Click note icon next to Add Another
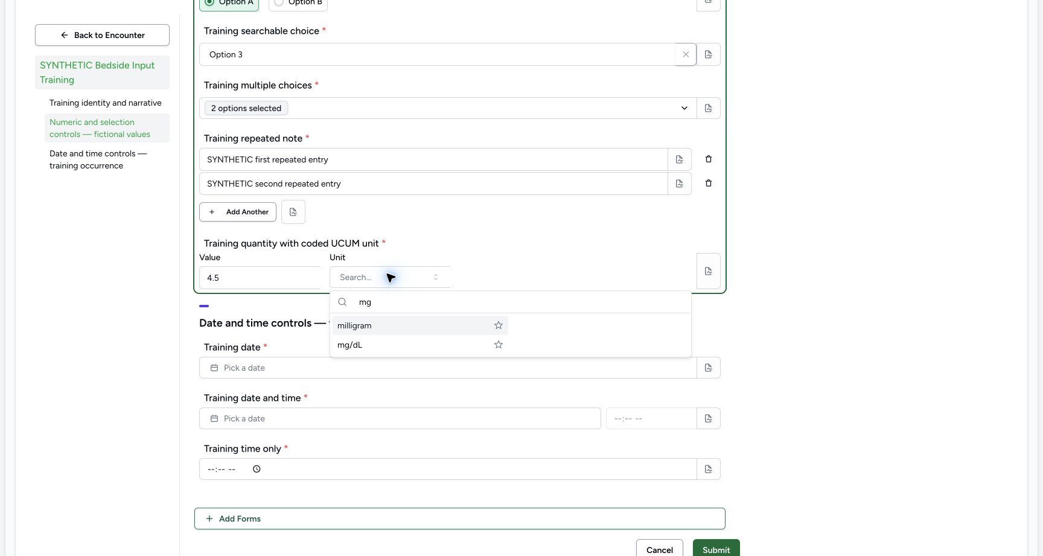This screenshot has width=1043, height=556. point(293,212)
